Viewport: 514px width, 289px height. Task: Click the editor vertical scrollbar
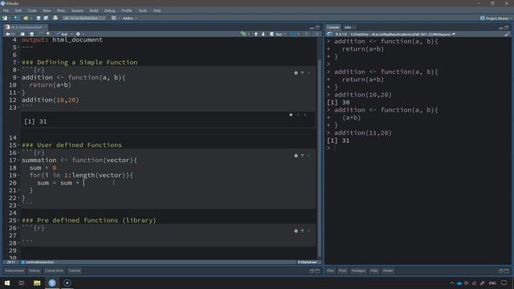click(320, 158)
